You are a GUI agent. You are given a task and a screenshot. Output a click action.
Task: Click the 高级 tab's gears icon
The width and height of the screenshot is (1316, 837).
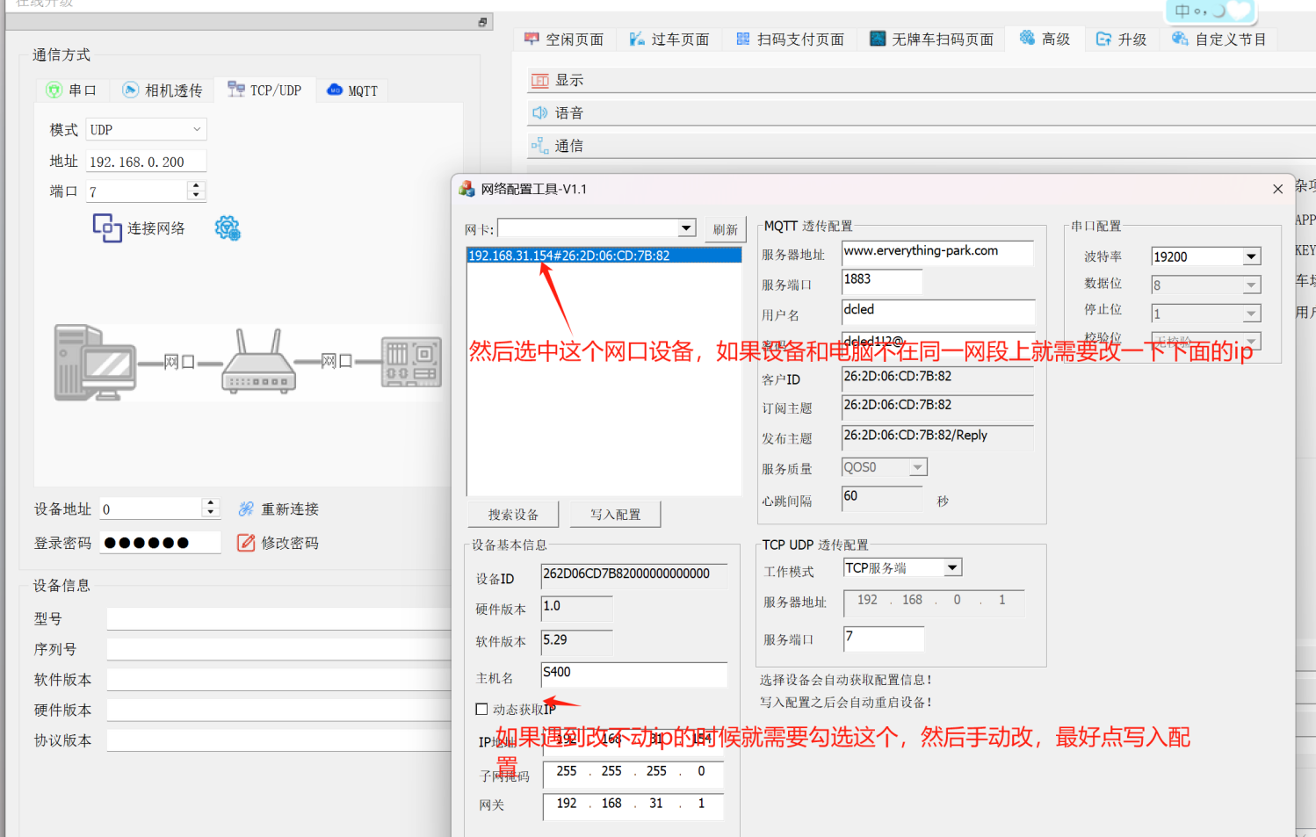pyautogui.click(x=1027, y=38)
